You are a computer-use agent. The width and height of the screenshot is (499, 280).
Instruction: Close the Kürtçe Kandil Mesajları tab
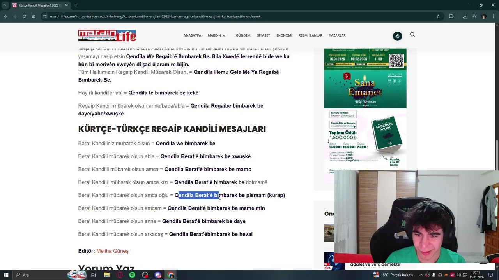point(66,5)
